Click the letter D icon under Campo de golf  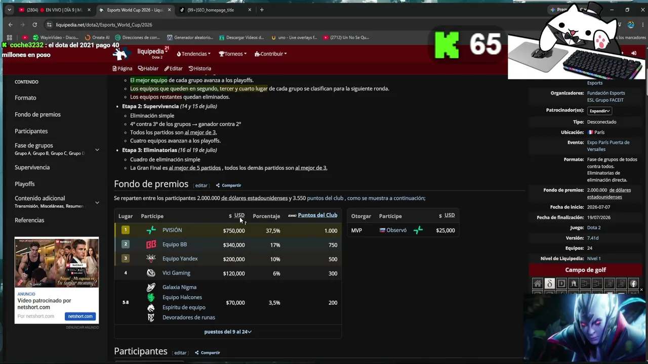(561, 284)
